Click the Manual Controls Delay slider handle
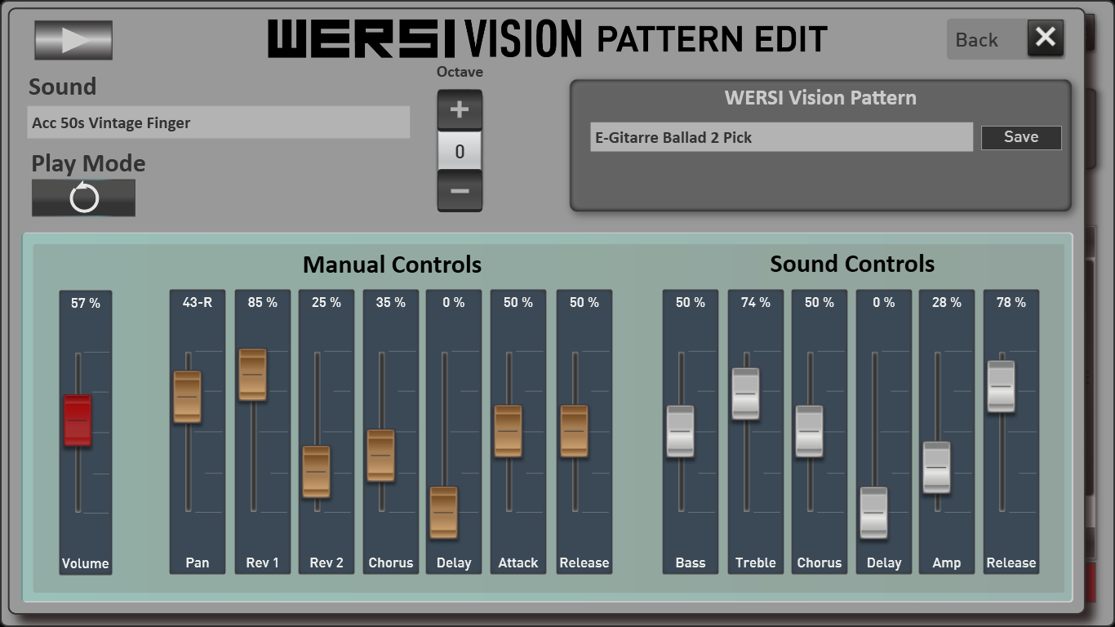This screenshot has width=1115, height=627. (x=444, y=513)
